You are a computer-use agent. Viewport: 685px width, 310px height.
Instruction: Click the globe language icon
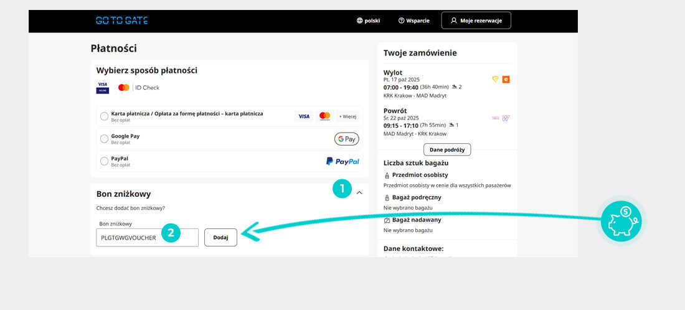359,21
